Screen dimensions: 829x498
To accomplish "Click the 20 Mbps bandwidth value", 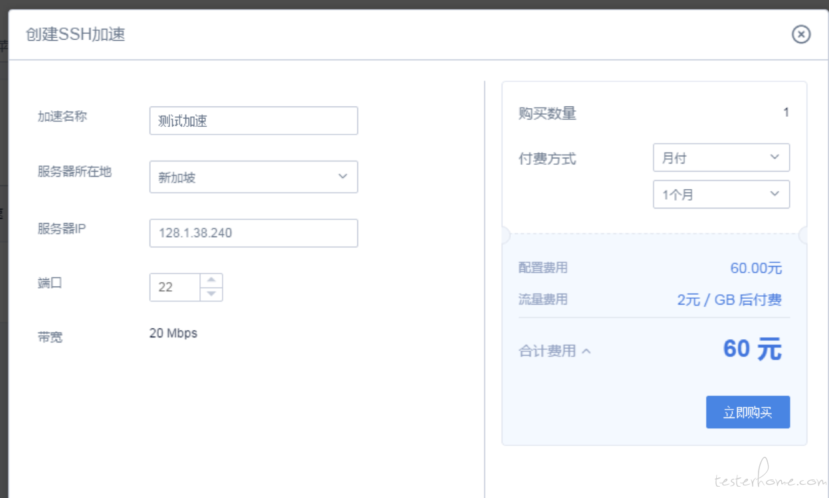I will [173, 333].
